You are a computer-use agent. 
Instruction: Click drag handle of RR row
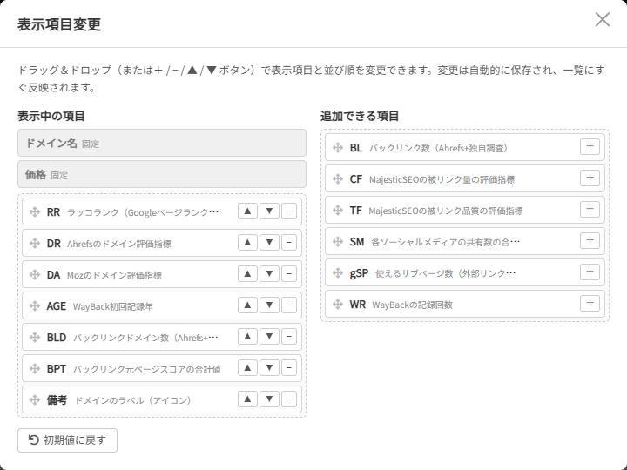(35, 211)
